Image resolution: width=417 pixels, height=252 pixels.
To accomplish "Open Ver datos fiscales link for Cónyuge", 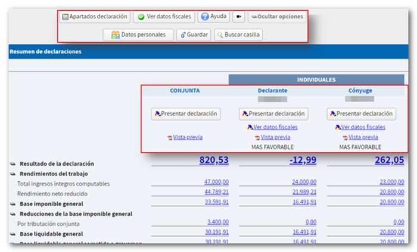I will coord(360,127).
